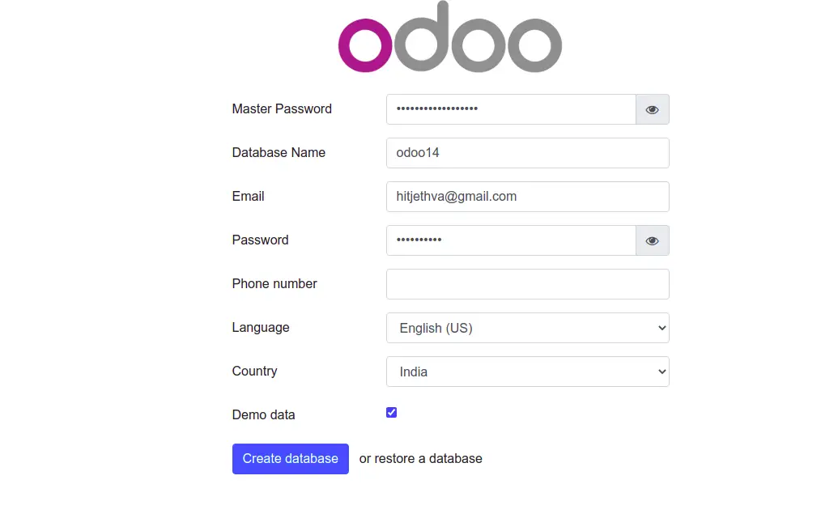This screenshot has width=838, height=514.
Task: Open the Country dropdown showing India
Action: (x=527, y=372)
